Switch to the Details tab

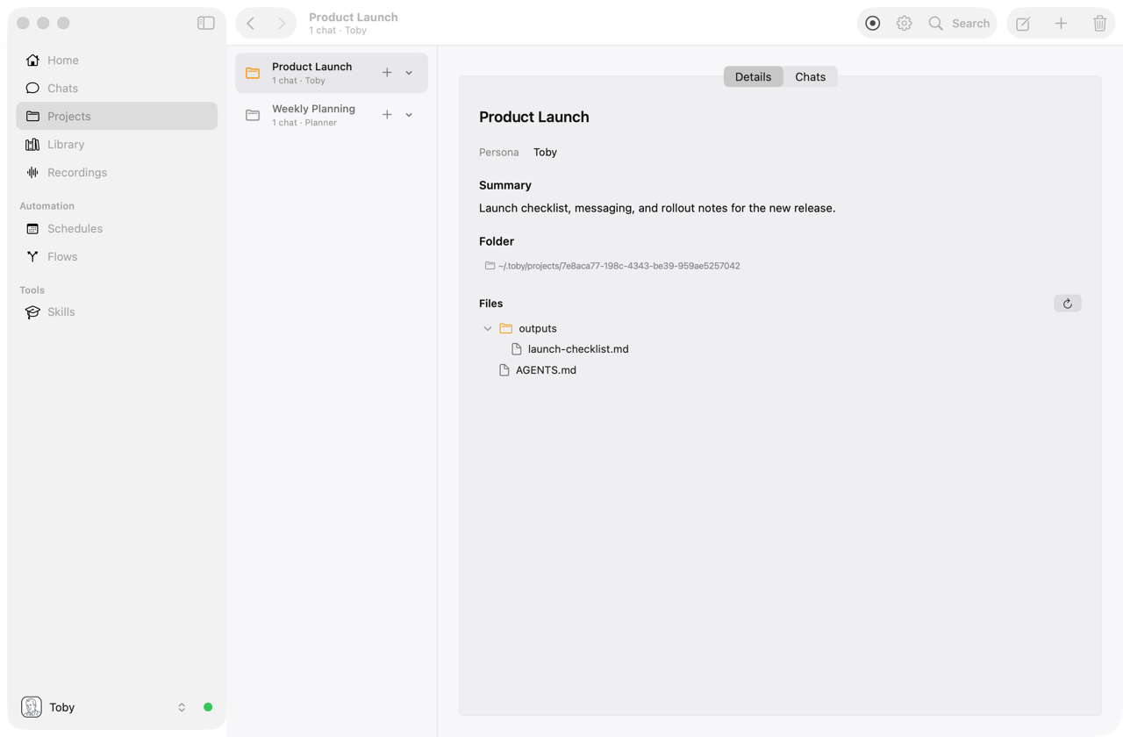tap(753, 76)
